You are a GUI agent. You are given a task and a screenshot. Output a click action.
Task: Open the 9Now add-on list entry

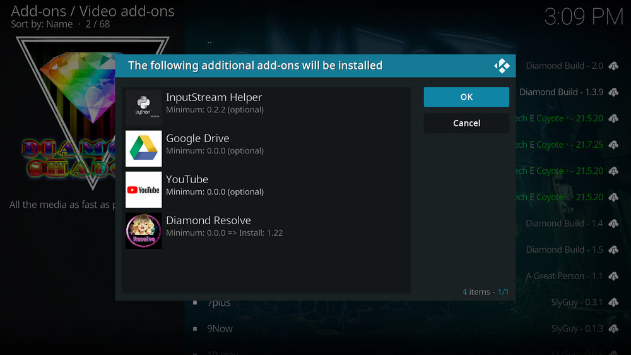406,329
